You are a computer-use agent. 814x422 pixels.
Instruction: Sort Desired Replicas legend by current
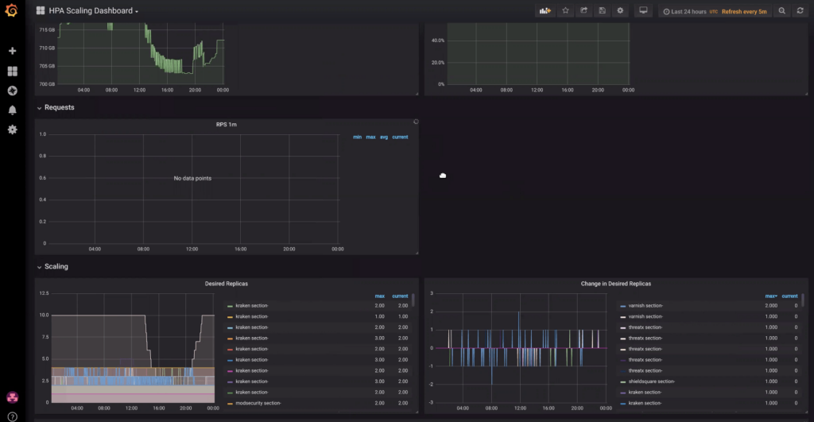400,296
